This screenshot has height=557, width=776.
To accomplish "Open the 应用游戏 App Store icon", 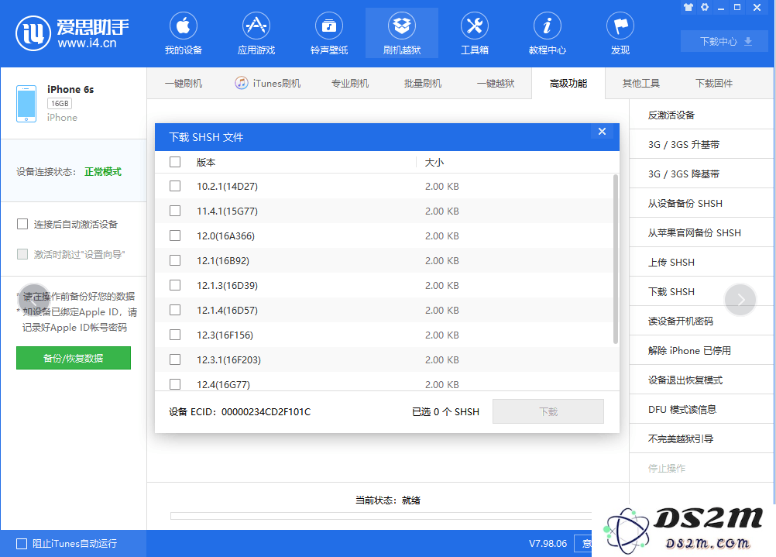I will pyautogui.click(x=256, y=26).
